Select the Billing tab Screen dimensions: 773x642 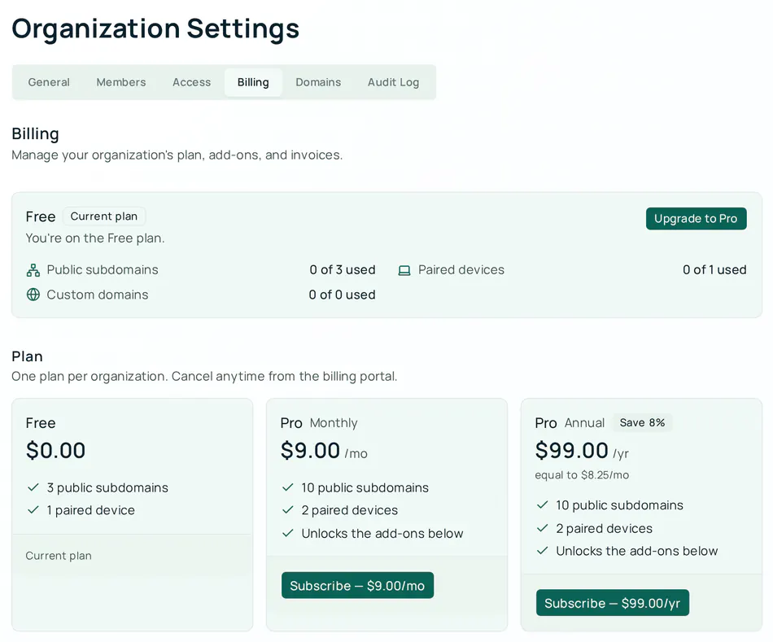(253, 82)
